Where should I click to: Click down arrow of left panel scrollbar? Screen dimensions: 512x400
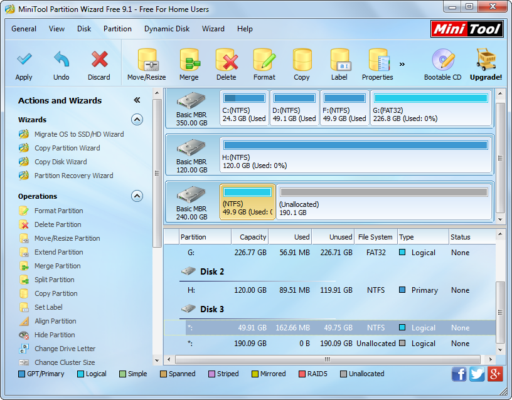(157, 361)
